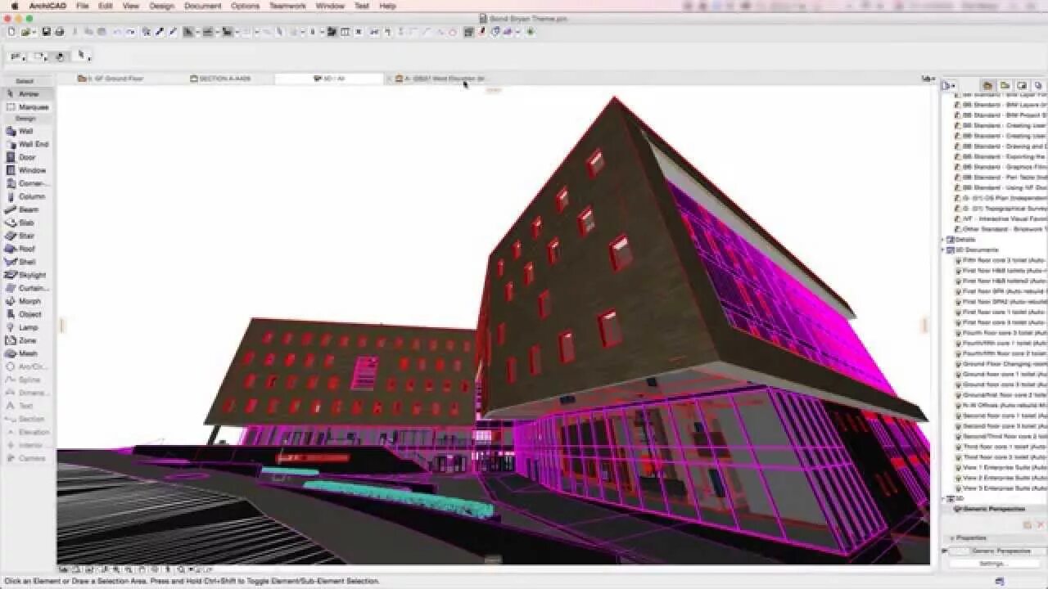Select the Arrow tool
The image size is (1048, 589).
click(x=27, y=94)
